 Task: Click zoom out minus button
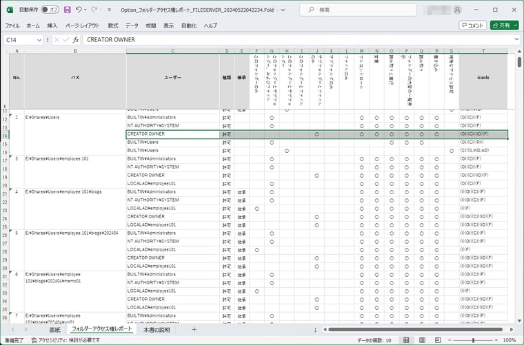450,340
